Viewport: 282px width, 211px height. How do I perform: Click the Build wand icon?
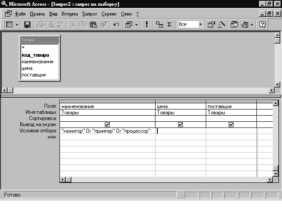pyautogui.click(x=222, y=25)
